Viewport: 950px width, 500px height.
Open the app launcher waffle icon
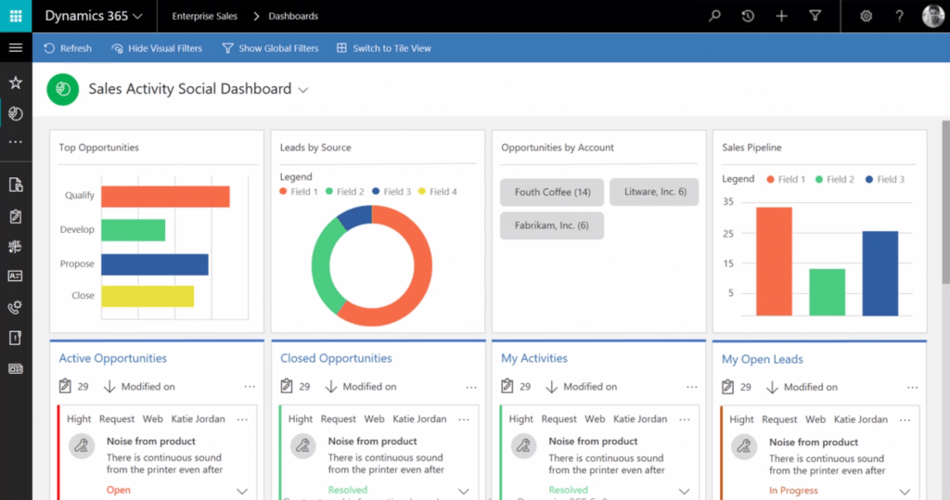click(16, 16)
